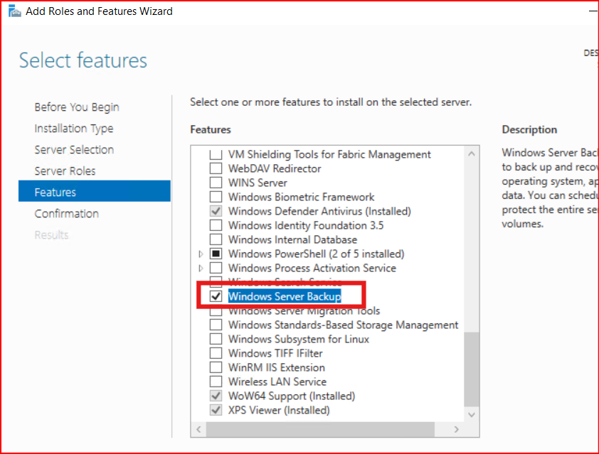The height and width of the screenshot is (454, 599).
Task: Open the Installation Type step
Action: [74, 129]
